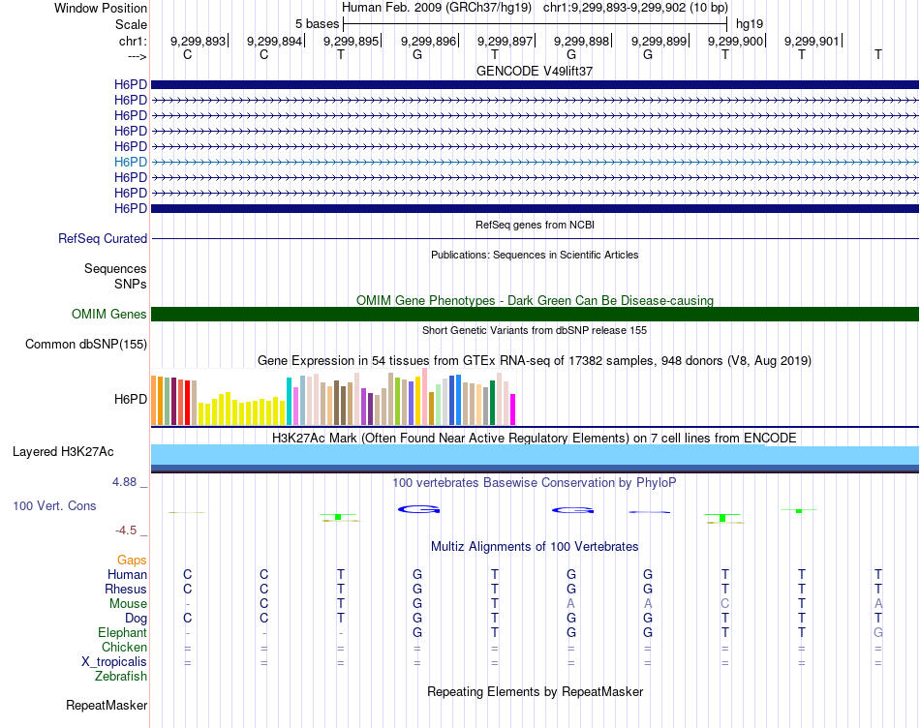Click the tall pink bar in GTEx chart
Screen dimensions: 920x728
[x=425, y=397]
